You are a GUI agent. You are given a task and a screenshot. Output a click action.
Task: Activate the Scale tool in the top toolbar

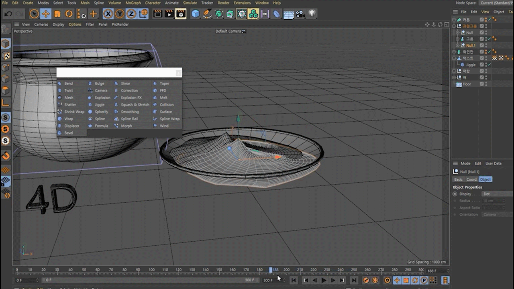(x=57, y=14)
